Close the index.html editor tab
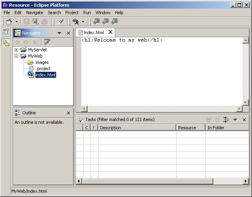Viewport: 252px width, 197px height. tap(110, 32)
